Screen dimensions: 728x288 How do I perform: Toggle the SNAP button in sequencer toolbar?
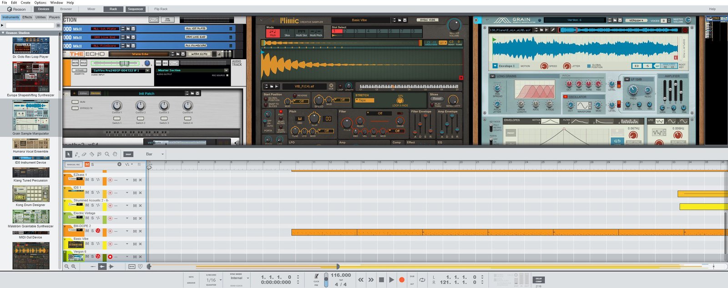[128, 154]
